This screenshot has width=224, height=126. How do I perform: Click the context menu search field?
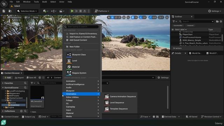82,27
